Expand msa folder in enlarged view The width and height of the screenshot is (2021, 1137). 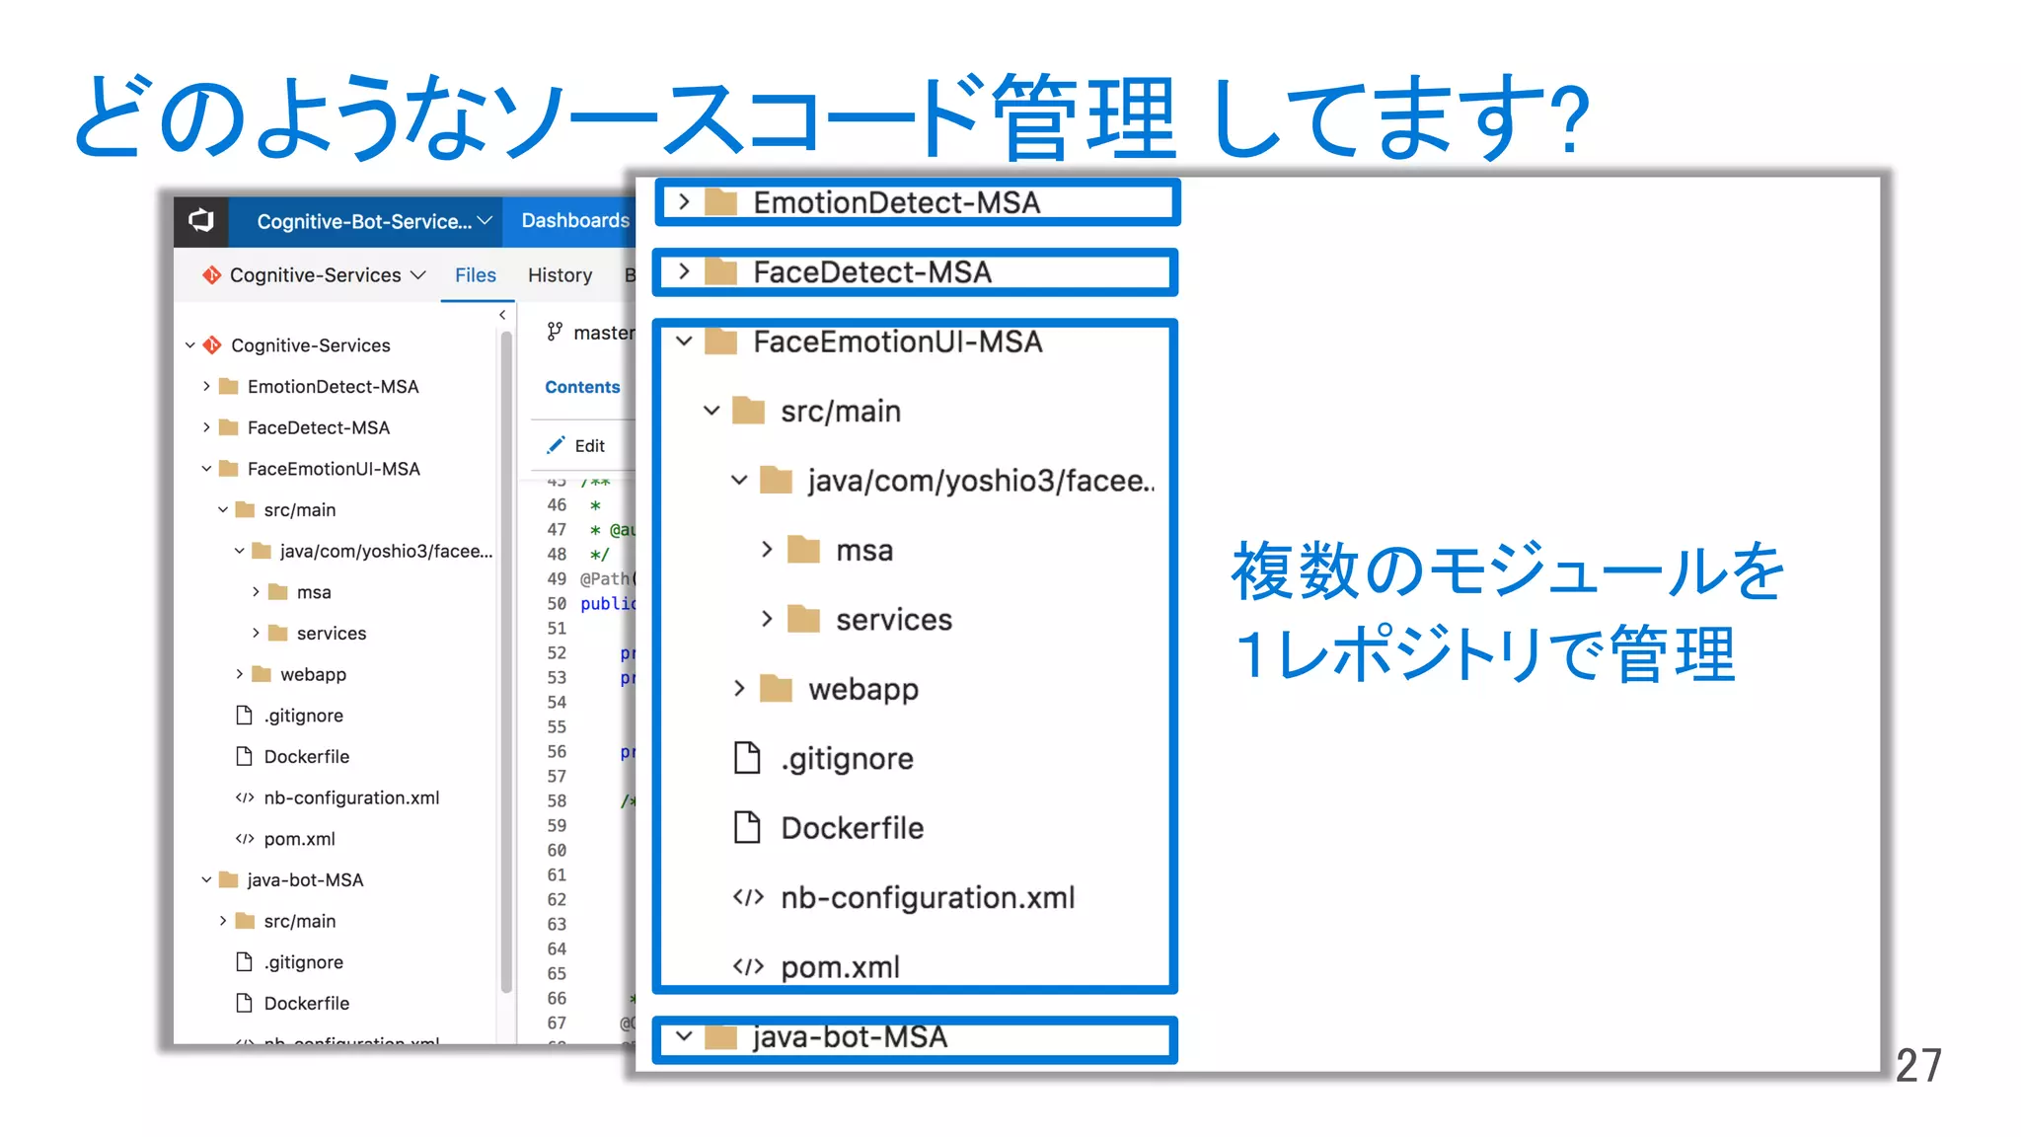point(767,550)
